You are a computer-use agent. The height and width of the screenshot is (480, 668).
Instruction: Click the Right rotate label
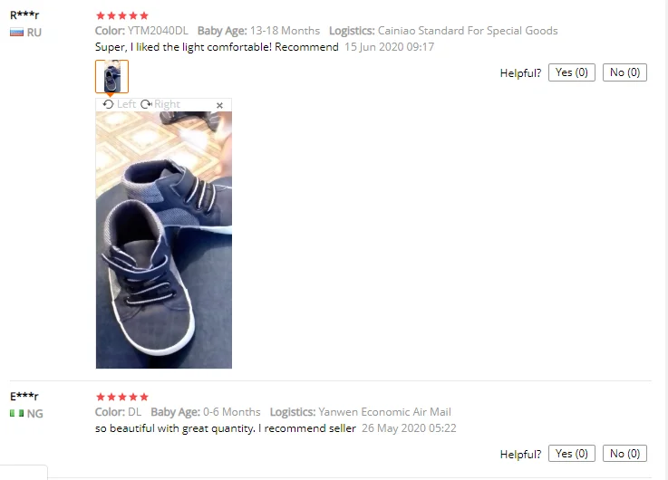point(167,104)
